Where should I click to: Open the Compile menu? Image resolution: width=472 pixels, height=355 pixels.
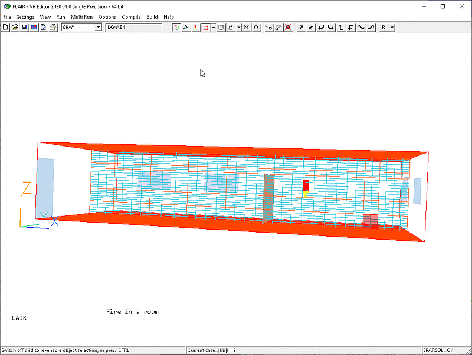[x=131, y=17]
